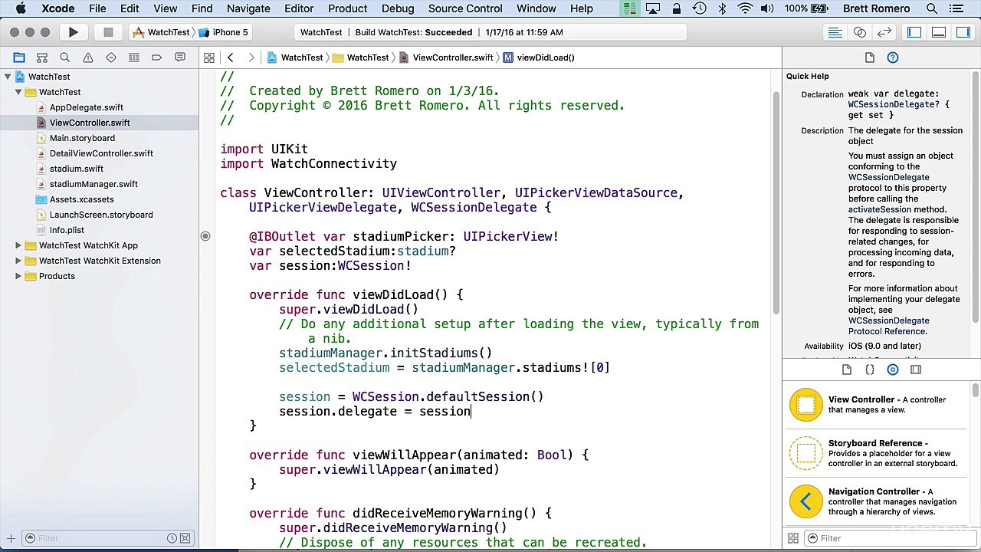The image size is (981, 552).
Task: Click the Object library Filter field
Action: 889,538
